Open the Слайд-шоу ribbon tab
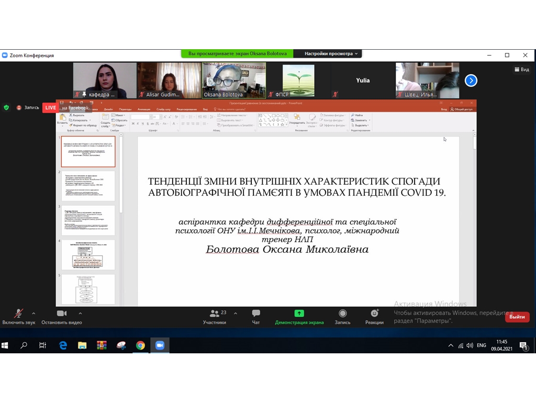 (163, 109)
